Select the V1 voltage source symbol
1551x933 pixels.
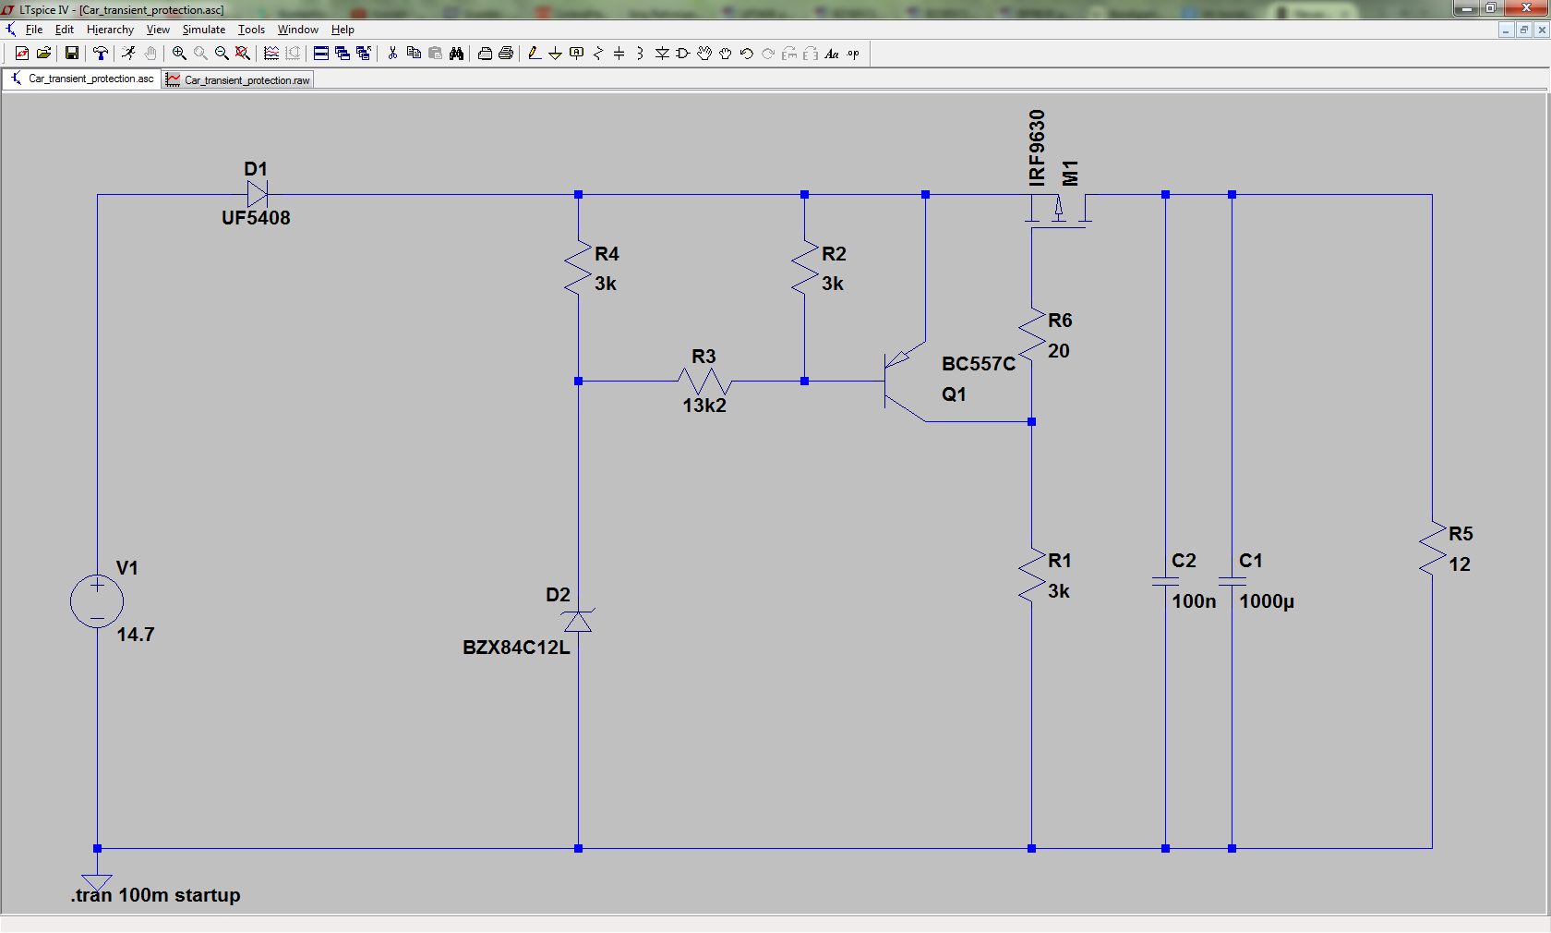tap(97, 601)
